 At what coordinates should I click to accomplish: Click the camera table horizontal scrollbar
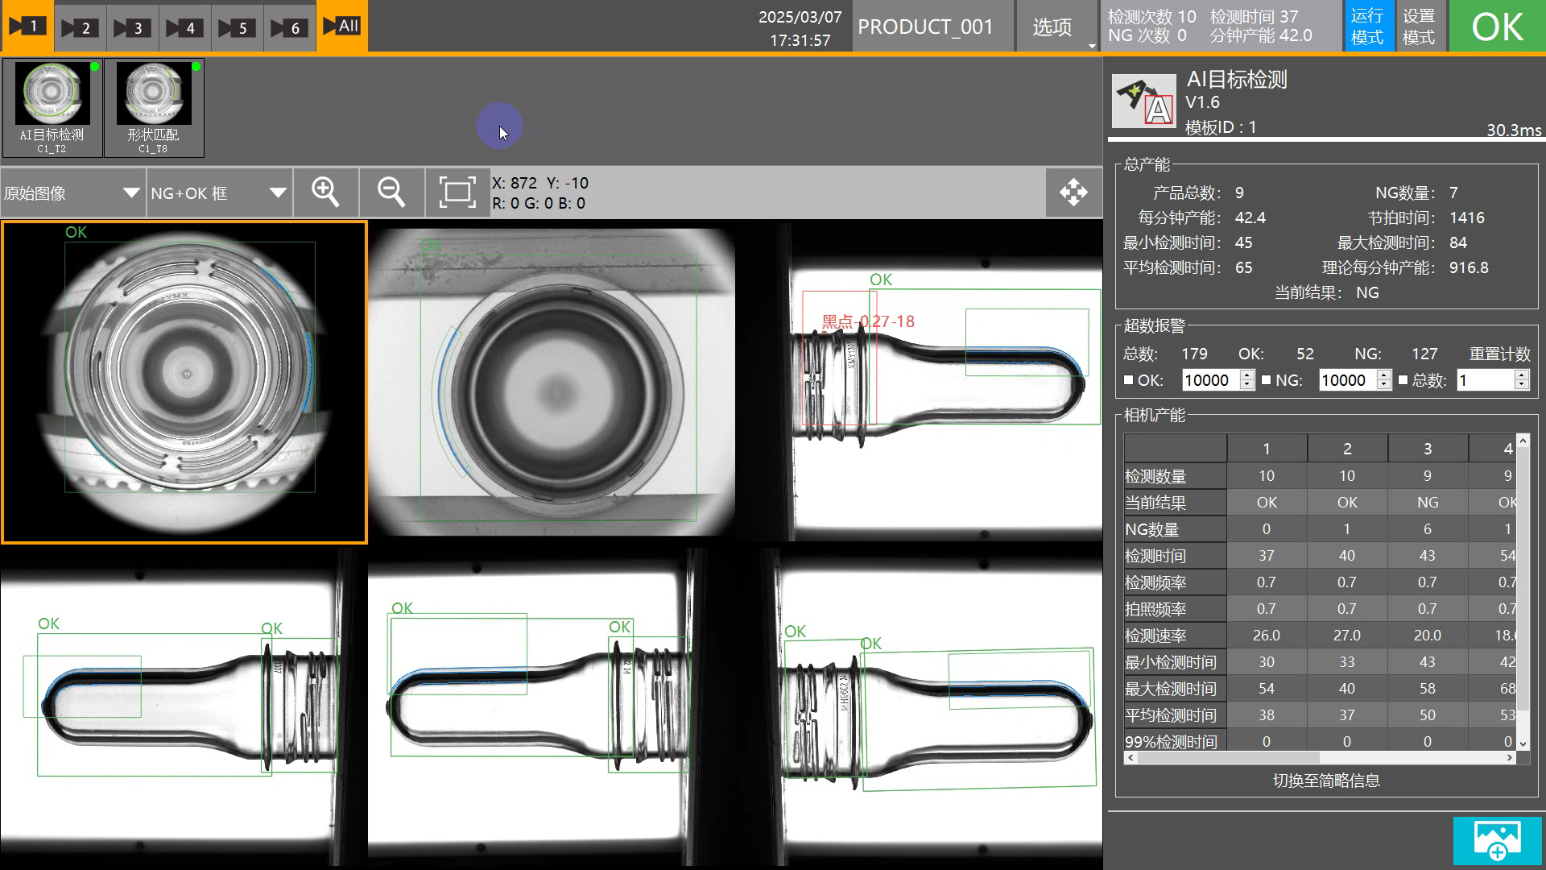tap(1227, 758)
